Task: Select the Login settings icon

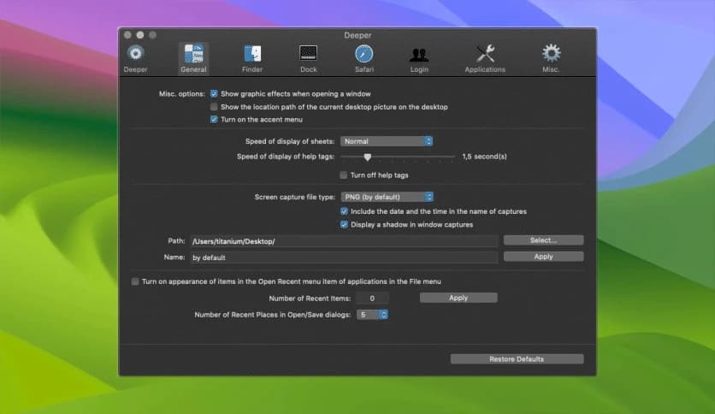Action: tap(419, 54)
